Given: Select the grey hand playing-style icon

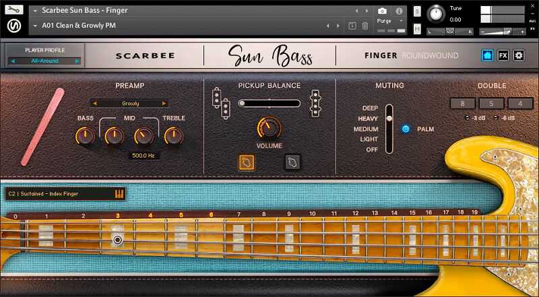Looking at the screenshot, I should click(292, 162).
